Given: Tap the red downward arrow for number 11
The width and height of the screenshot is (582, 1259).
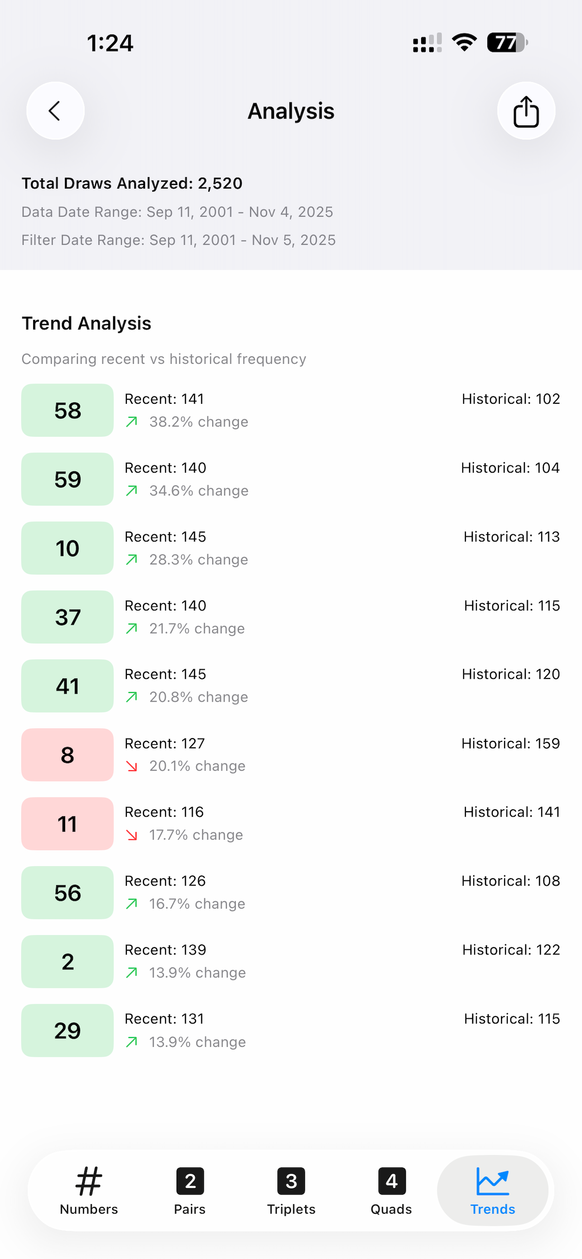Looking at the screenshot, I should point(131,835).
